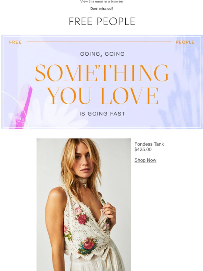
Task: Click the "SOMETHING" orange headline word
Action: (102, 73)
